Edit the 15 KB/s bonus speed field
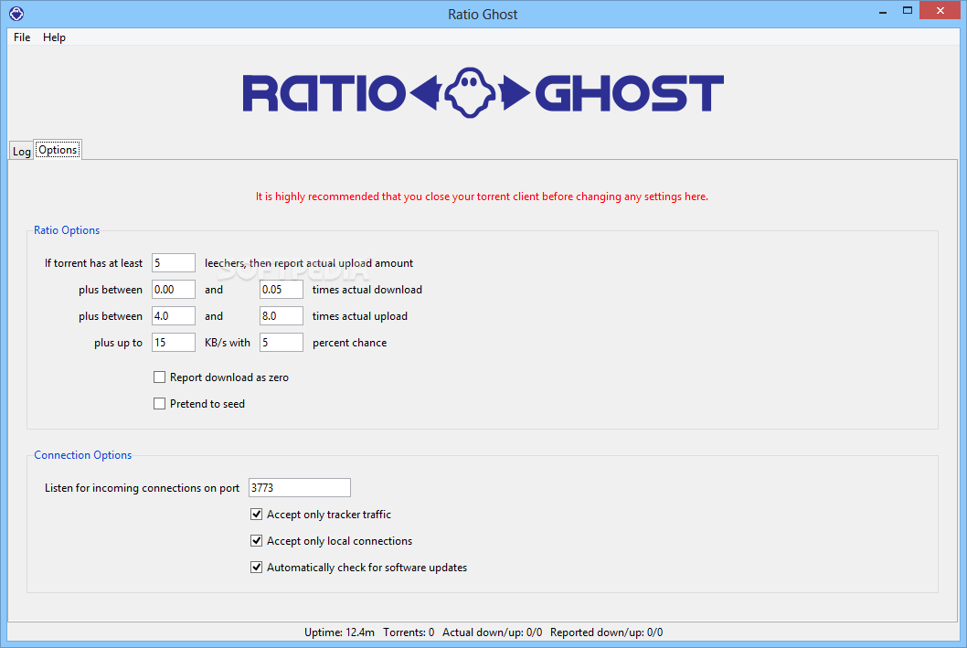 pyautogui.click(x=174, y=342)
